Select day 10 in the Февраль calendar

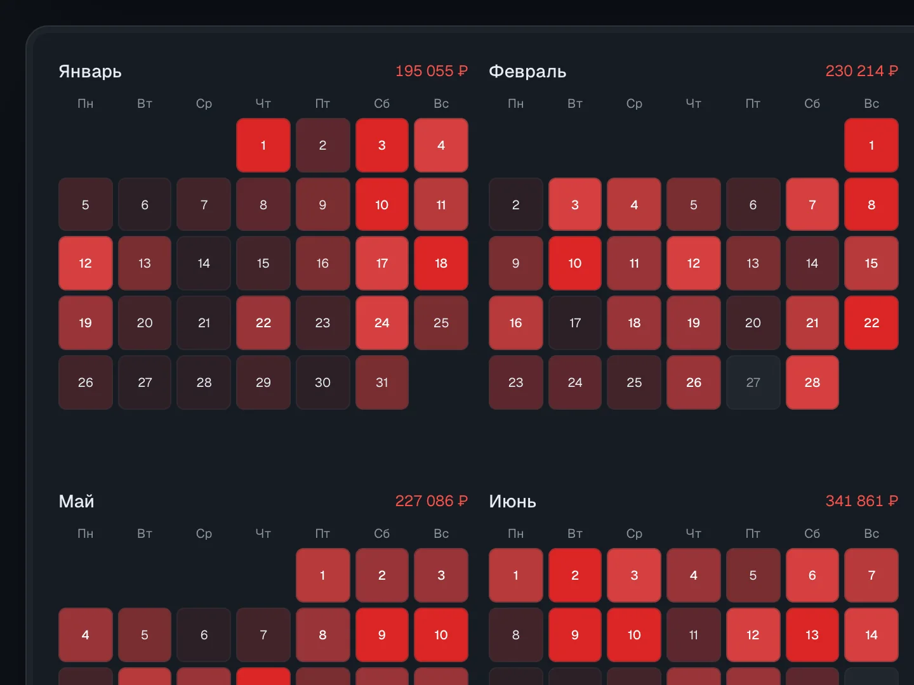pyautogui.click(x=575, y=263)
